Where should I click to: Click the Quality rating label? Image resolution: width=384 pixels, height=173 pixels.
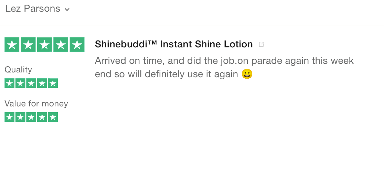coord(18,70)
